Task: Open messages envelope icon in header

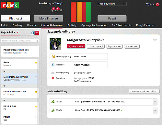Action: (57, 10)
